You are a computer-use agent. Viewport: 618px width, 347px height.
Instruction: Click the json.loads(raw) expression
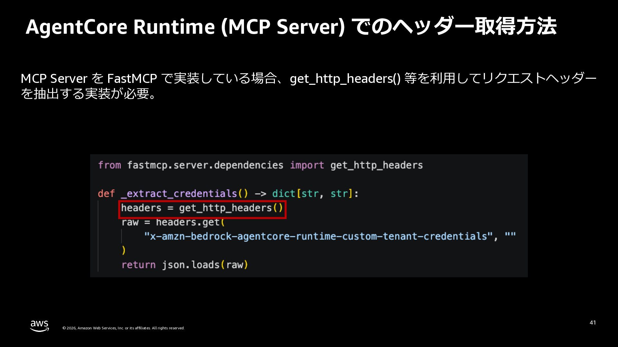tap(205, 265)
